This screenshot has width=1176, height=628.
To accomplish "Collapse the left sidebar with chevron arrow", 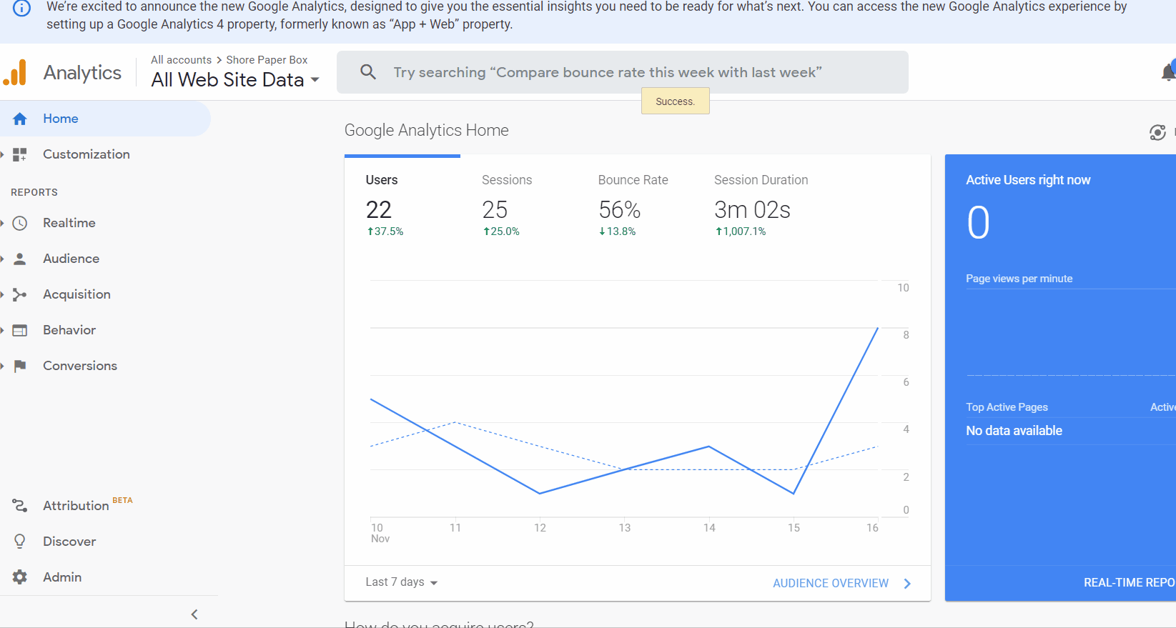I will [x=194, y=614].
